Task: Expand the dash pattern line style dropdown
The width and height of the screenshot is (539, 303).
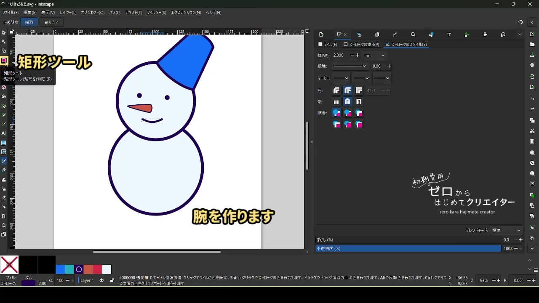Action: click(x=350, y=66)
